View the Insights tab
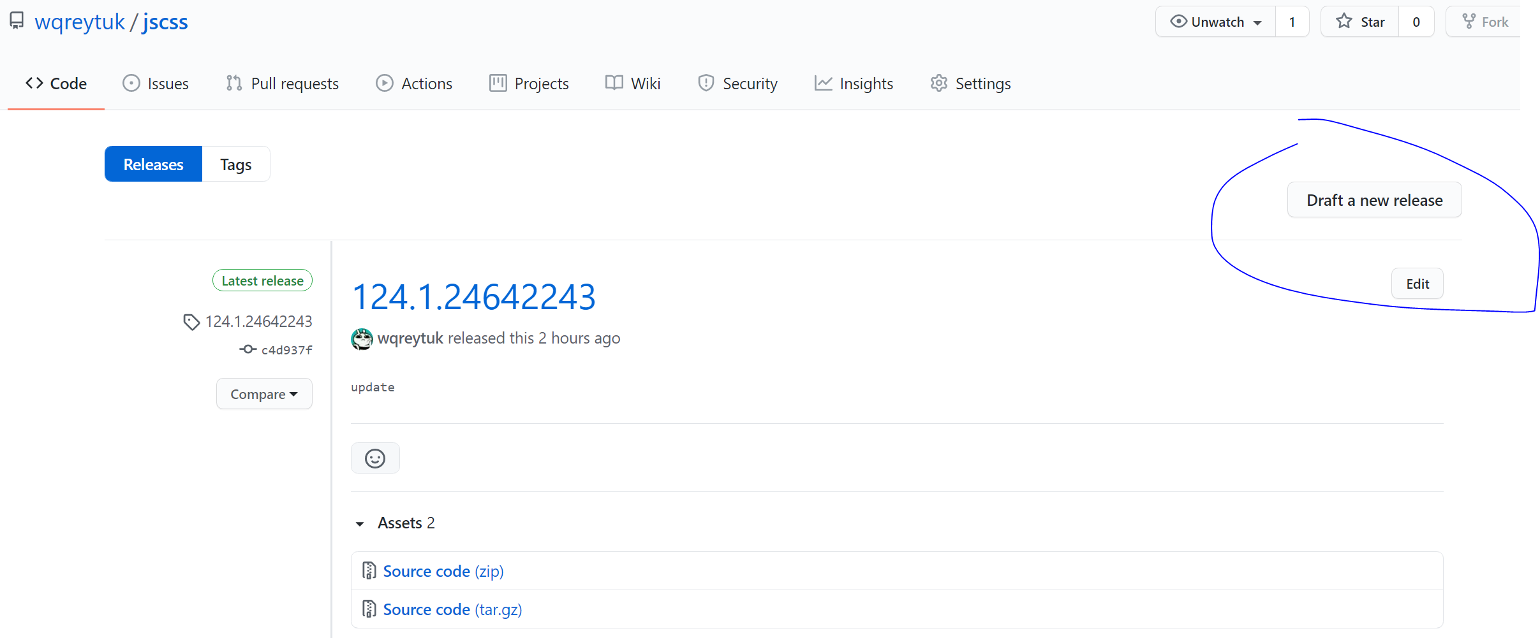This screenshot has height=638, width=1540. [854, 83]
